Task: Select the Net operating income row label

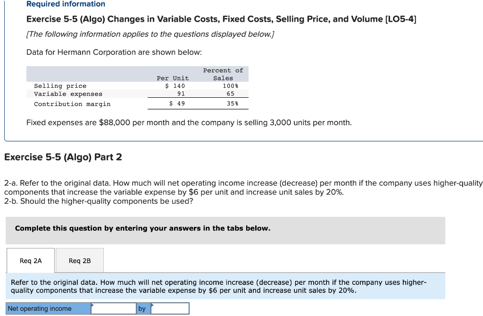Action: 47,308
